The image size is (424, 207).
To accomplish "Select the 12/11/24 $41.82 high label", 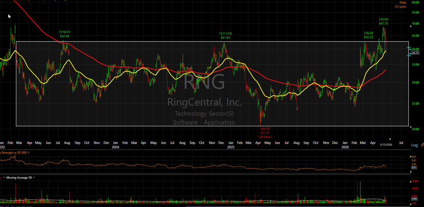I will pos(226,35).
